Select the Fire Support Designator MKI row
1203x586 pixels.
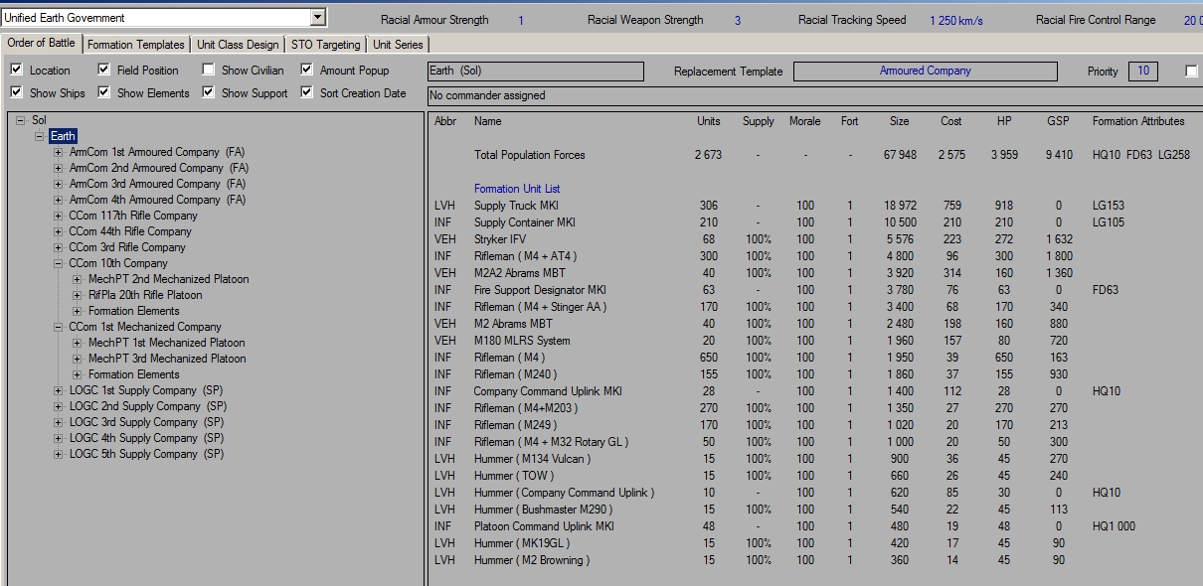pyautogui.click(x=815, y=290)
